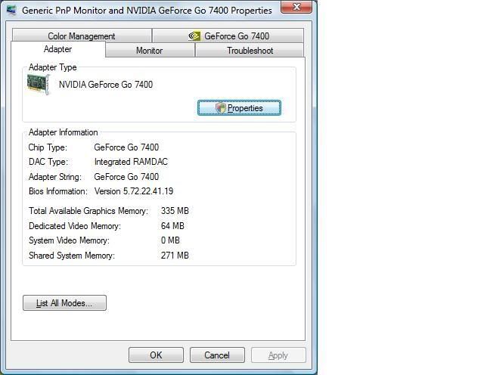Click the 0 MB system video memory value

pos(170,240)
